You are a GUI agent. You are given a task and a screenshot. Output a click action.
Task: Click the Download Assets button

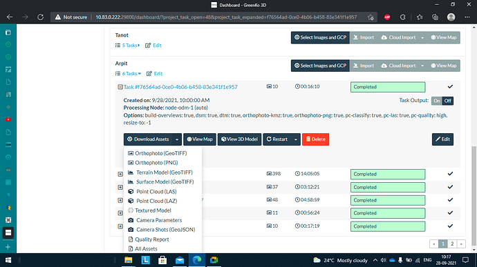(148, 139)
